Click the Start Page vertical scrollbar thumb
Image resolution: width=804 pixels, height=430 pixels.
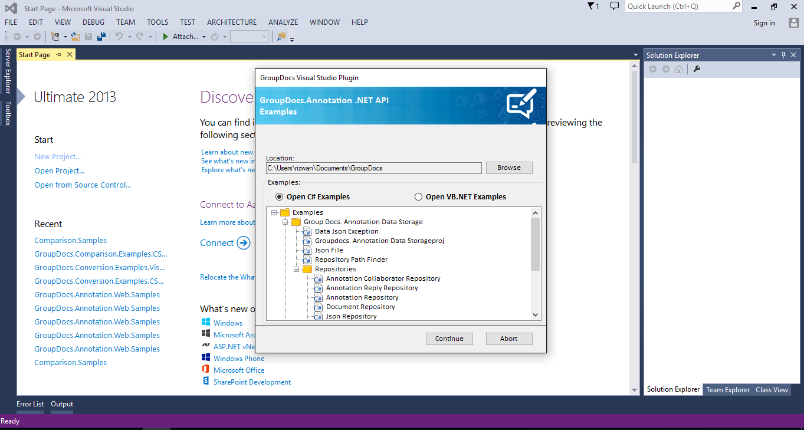coord(635,116)
